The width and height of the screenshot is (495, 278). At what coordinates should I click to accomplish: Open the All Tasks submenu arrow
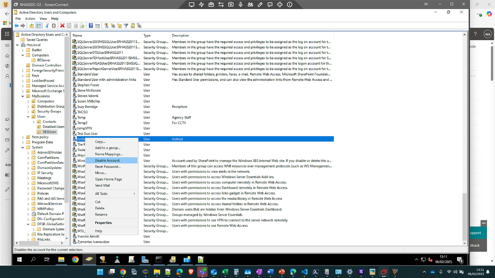click(134, 194)
